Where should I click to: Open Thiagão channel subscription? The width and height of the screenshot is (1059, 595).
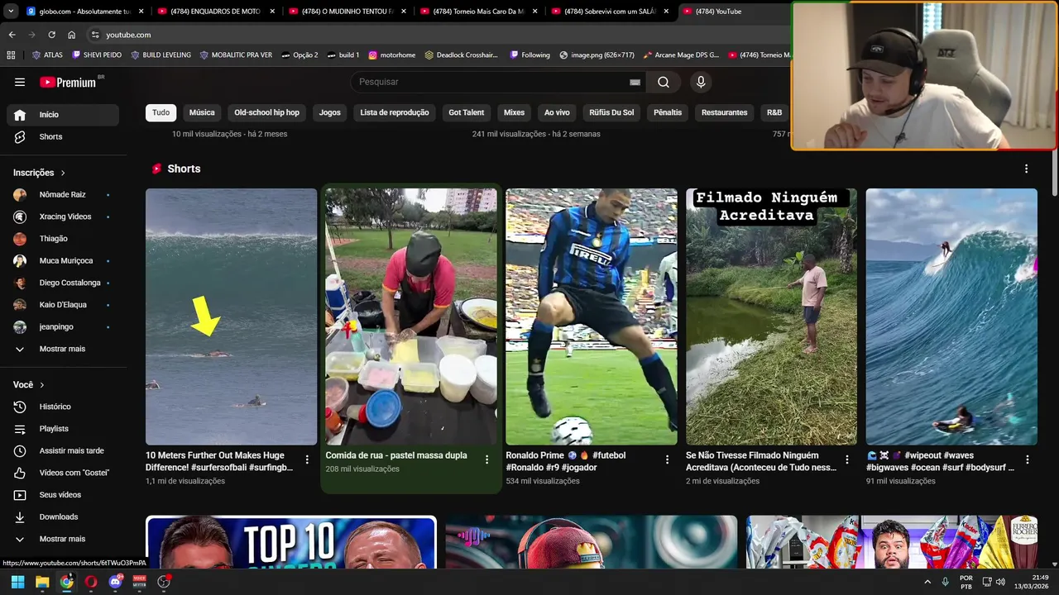click(63, 239)
